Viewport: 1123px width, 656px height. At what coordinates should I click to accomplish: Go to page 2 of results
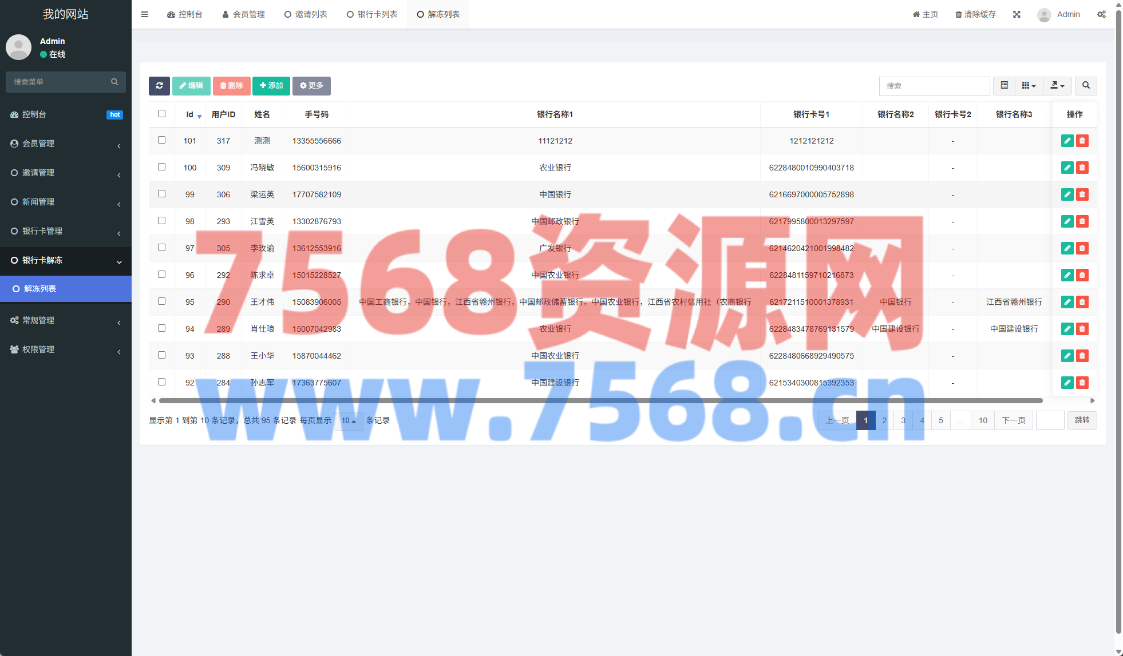point(884,420)
